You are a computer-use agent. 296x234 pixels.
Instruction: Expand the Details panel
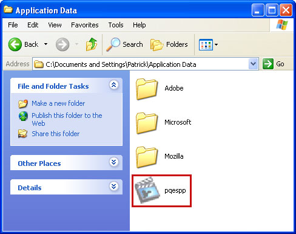tap(114, 187)
